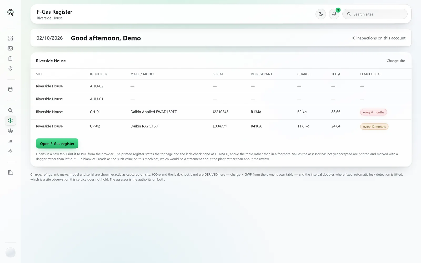The width and height of the screenshot is (421, 263).
Task: Open the user avatar at sidebar bottom
Action: coord(10,252)
